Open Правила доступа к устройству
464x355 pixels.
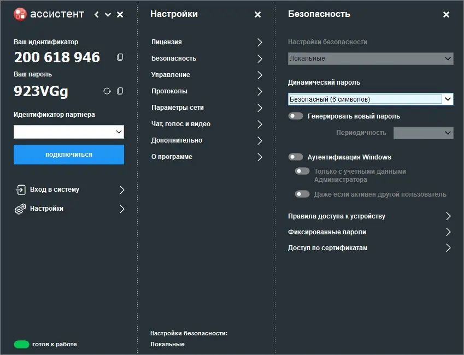[370, 216]
